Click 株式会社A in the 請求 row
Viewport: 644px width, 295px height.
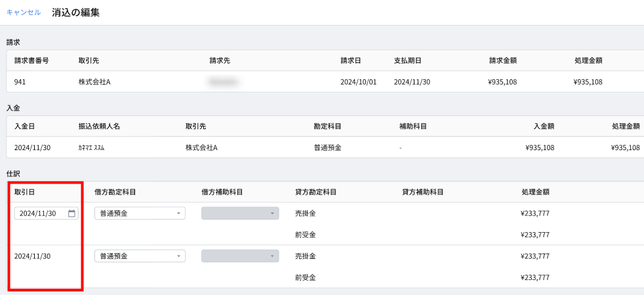(94, 82)
